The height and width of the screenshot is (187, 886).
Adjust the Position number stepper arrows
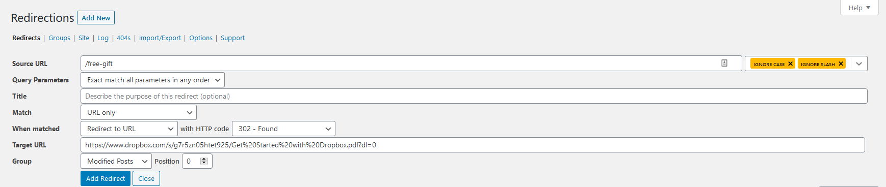coord(204,161)
